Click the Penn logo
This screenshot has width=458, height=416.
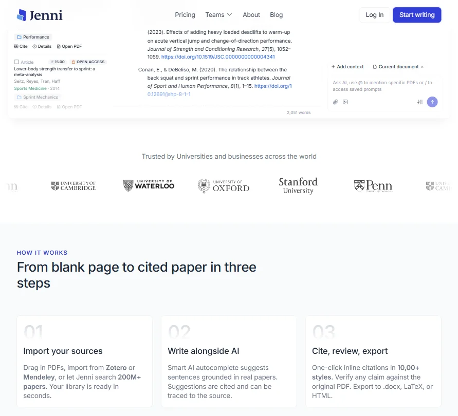click(373, 186)
